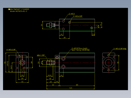Click the 2-M5x0.8P callout in top view
The width and height of the screenshot is (131, 98).
[x=78, y=16]
